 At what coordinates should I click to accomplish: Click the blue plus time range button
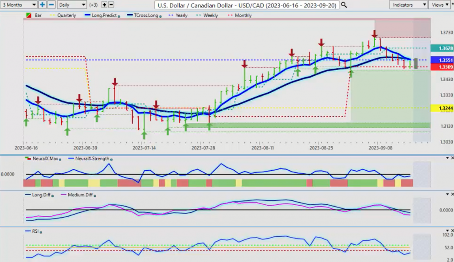[x=43, y=5]
